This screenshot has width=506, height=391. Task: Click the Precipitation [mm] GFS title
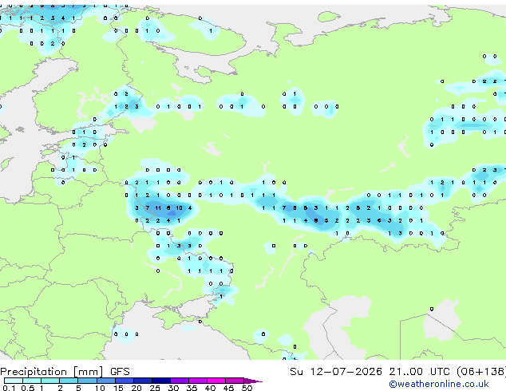pos(65,372)
